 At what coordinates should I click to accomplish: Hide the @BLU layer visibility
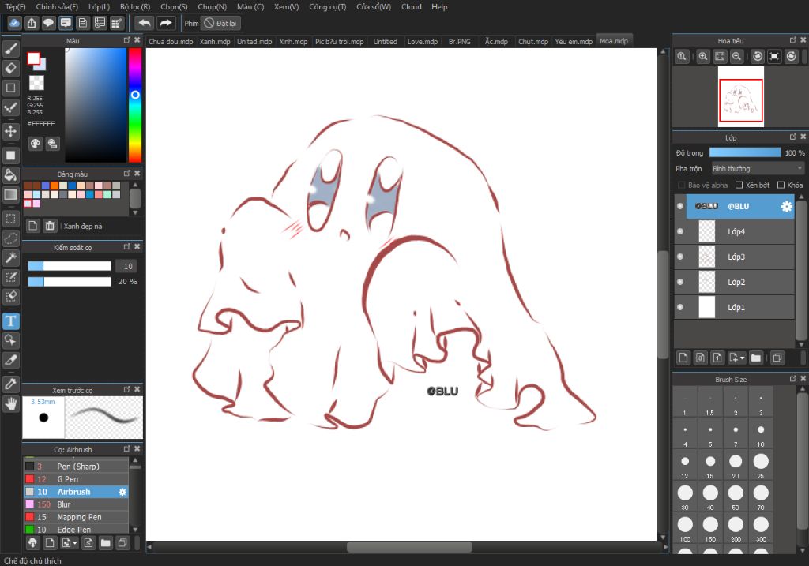coord(680,206)
